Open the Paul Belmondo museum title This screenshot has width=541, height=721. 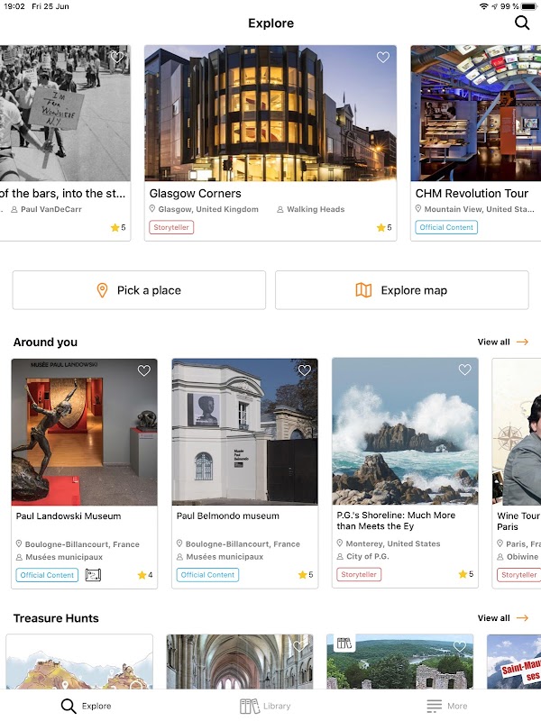(x=228, y=516)
